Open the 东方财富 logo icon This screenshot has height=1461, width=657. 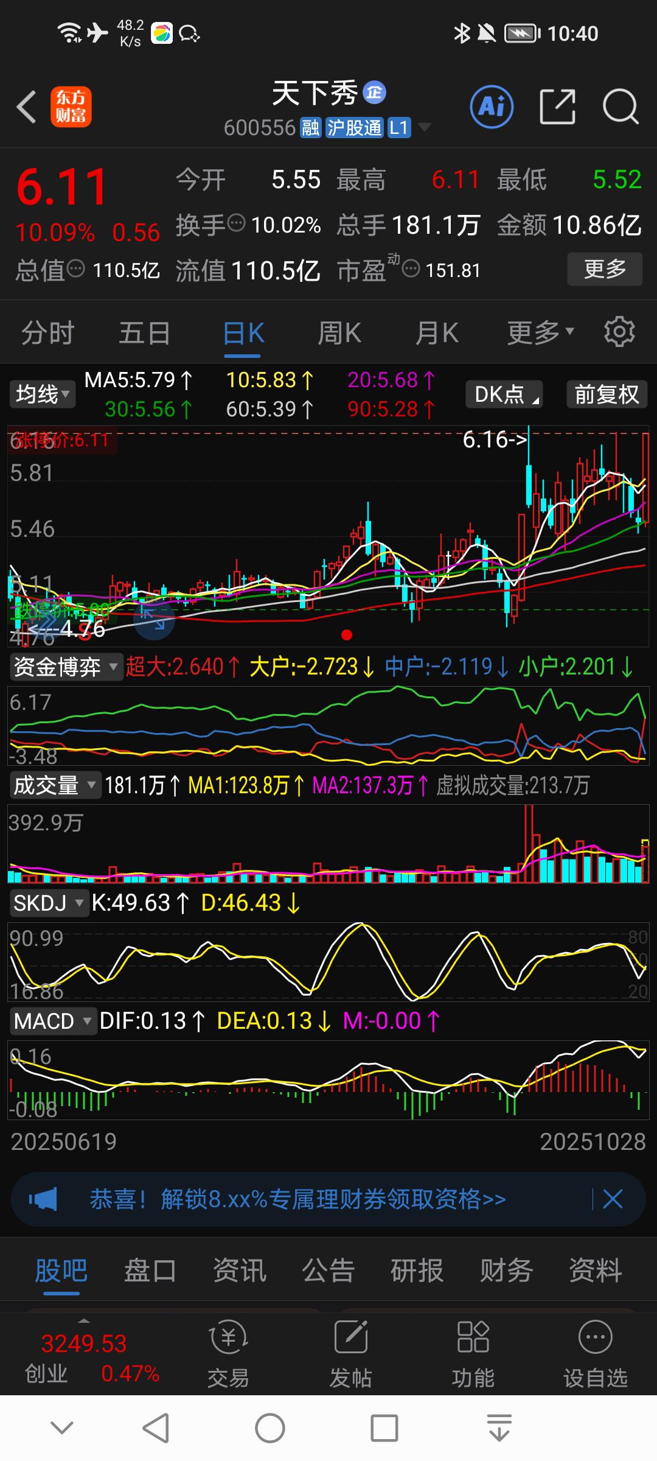71,107
